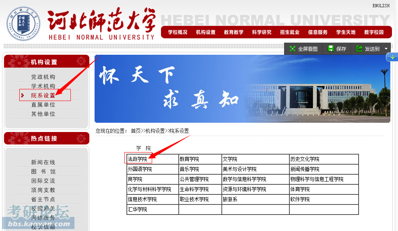
Task: Click the blue download arrow button
Action: (392, 57)
